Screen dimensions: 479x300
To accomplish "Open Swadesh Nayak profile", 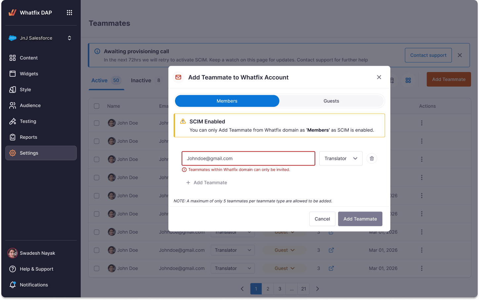I will point(41,253).
